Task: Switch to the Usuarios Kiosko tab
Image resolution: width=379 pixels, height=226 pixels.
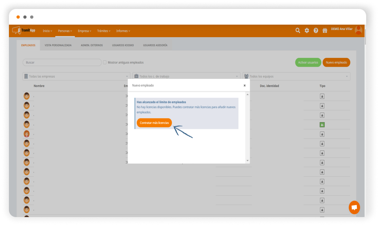Action: 123,45
